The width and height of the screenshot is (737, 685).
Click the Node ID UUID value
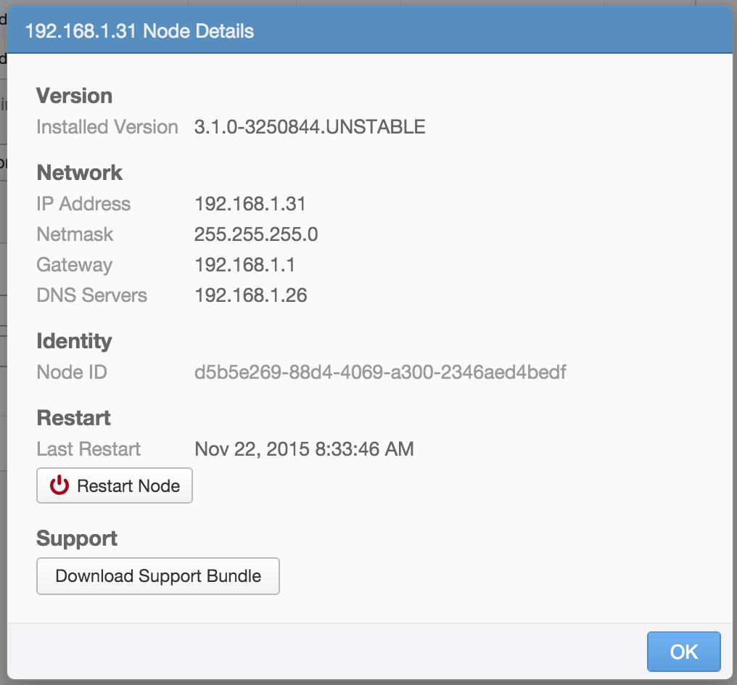pos(380,372)
